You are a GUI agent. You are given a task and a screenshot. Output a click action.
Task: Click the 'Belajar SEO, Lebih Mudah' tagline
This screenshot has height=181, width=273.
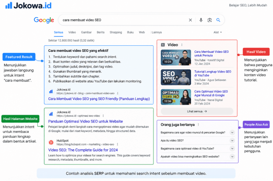point(248,5)
